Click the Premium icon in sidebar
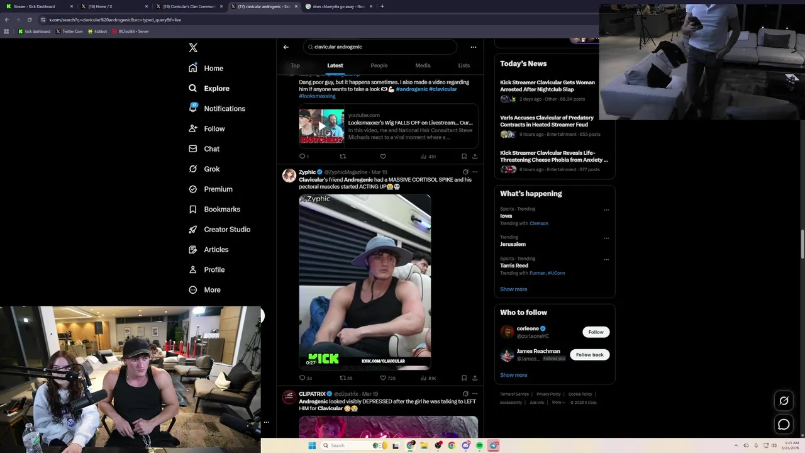Viewport: 805px width, 453px height. [x=193, y=189]
